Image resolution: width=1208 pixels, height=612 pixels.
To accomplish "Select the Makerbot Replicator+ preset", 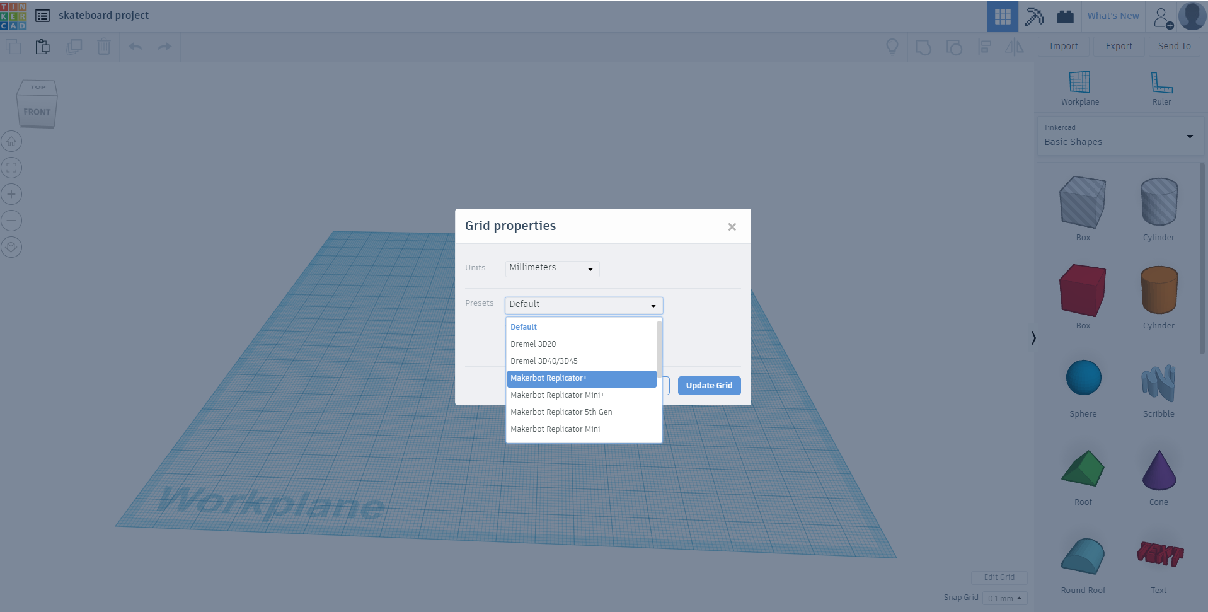I will pyautogui.click(x=582, y=378).
